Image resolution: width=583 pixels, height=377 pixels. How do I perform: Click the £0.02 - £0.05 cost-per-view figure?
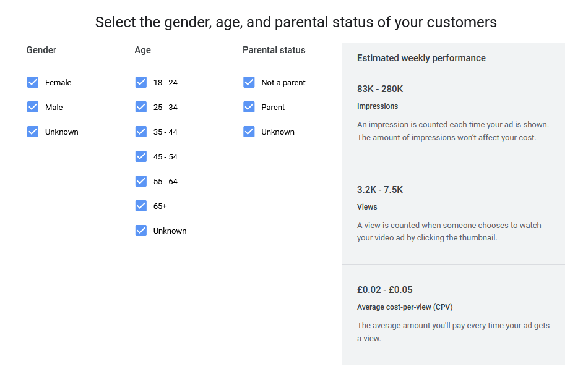pos(384,290)
